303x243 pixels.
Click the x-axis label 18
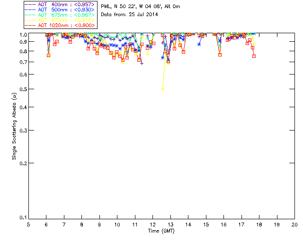(259, 224)
